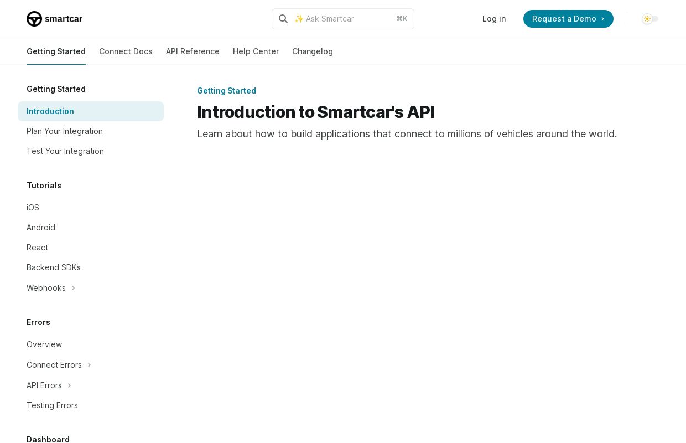Expand the API Errors chevron

click(69, 385)
